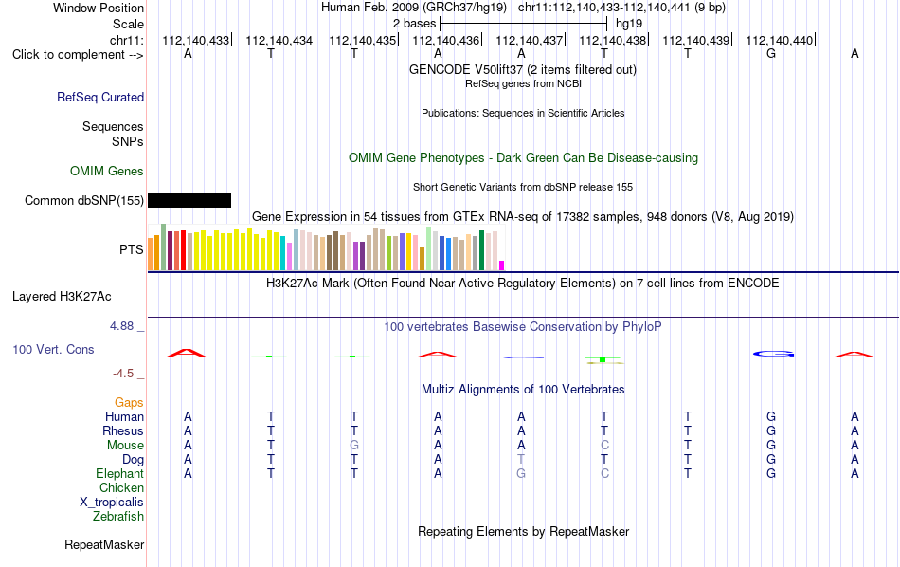Click the chr11:112,140,433-112,140,441 position text

[621, 8]
